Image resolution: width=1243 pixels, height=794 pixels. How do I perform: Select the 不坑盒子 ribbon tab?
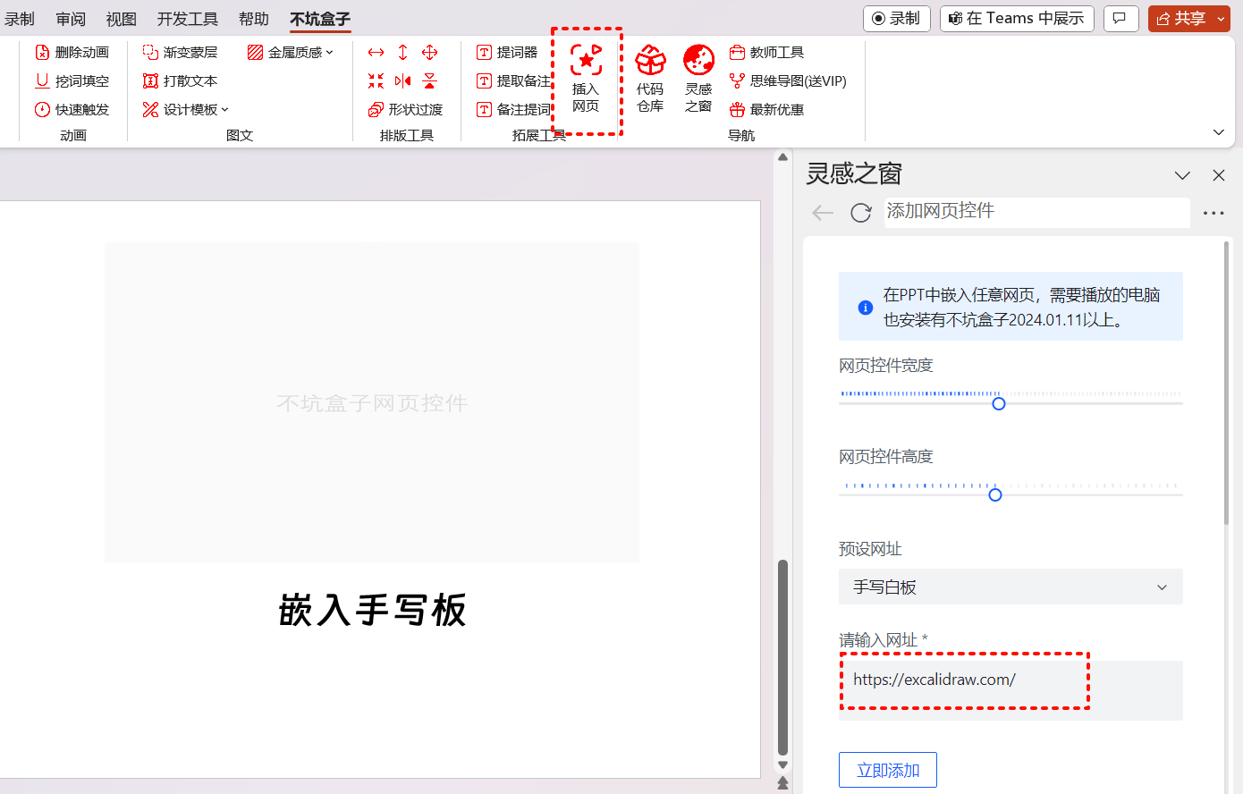(x=320, y=19)
